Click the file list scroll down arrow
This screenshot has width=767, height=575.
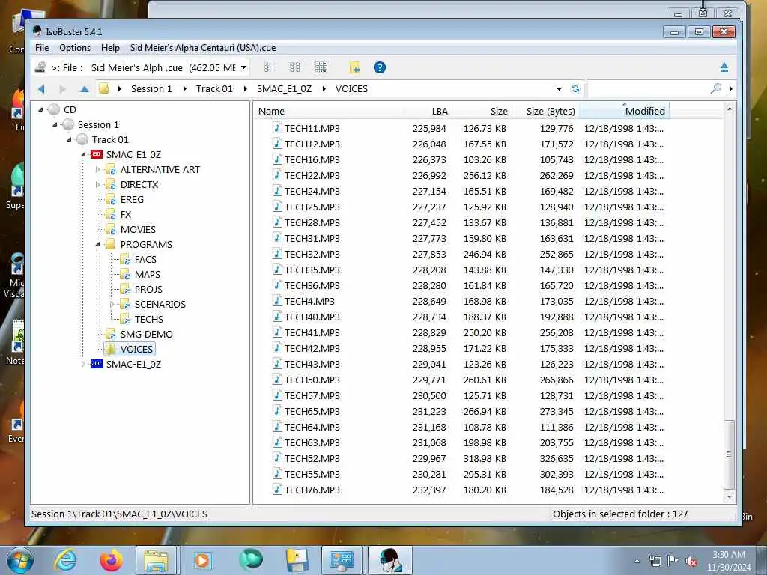730,497
